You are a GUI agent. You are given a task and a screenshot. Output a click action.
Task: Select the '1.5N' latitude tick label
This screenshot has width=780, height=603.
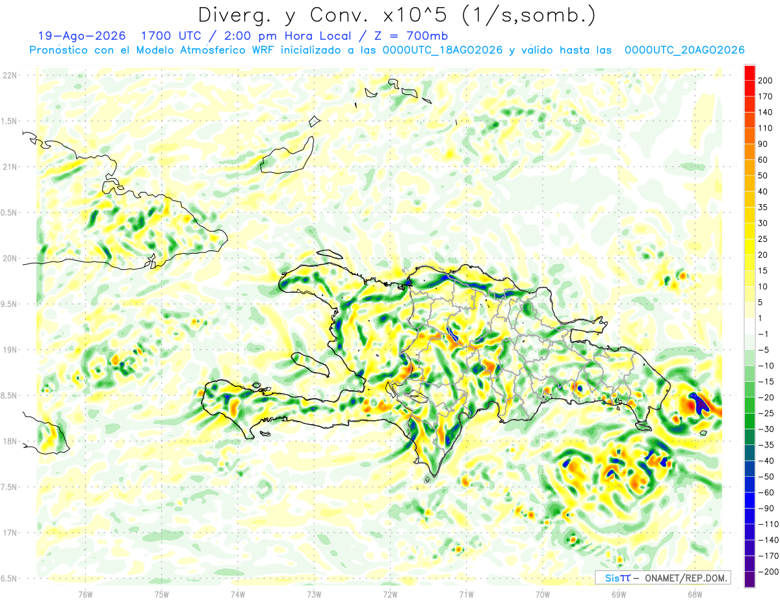10,121
